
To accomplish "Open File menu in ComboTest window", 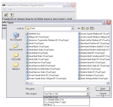I will pyautogui.click(x=5, y=9).
